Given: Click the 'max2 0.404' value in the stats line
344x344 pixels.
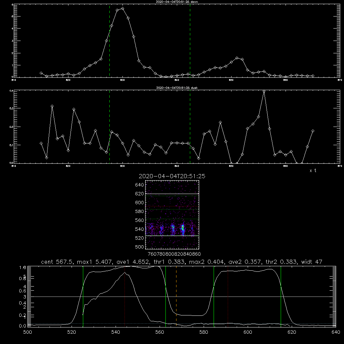Looking at the screenshot, I should pos(206,262).
